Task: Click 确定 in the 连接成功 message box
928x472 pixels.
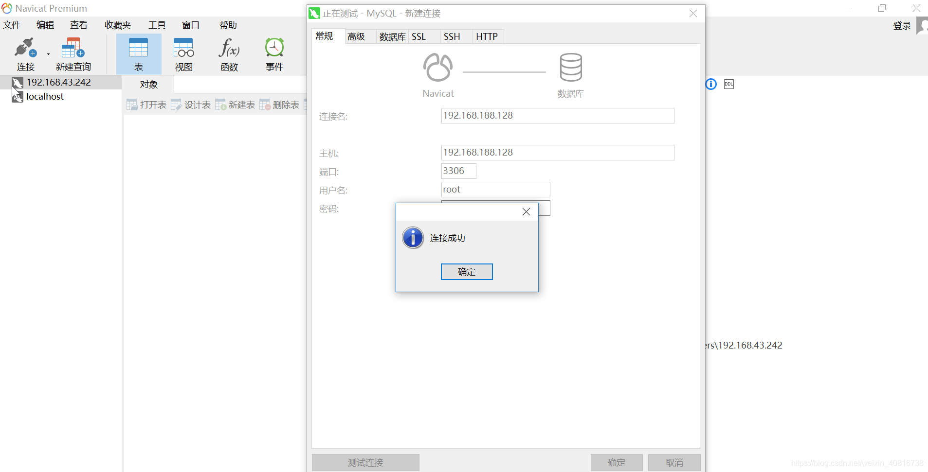Action: coord(467,272)
